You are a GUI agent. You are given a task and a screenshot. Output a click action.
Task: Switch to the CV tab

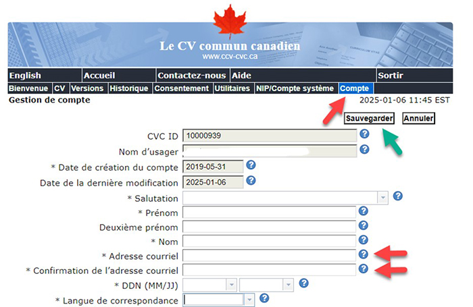(x=61, y=88)
